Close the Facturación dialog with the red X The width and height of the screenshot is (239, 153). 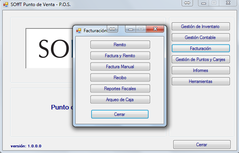pos(155,29)
